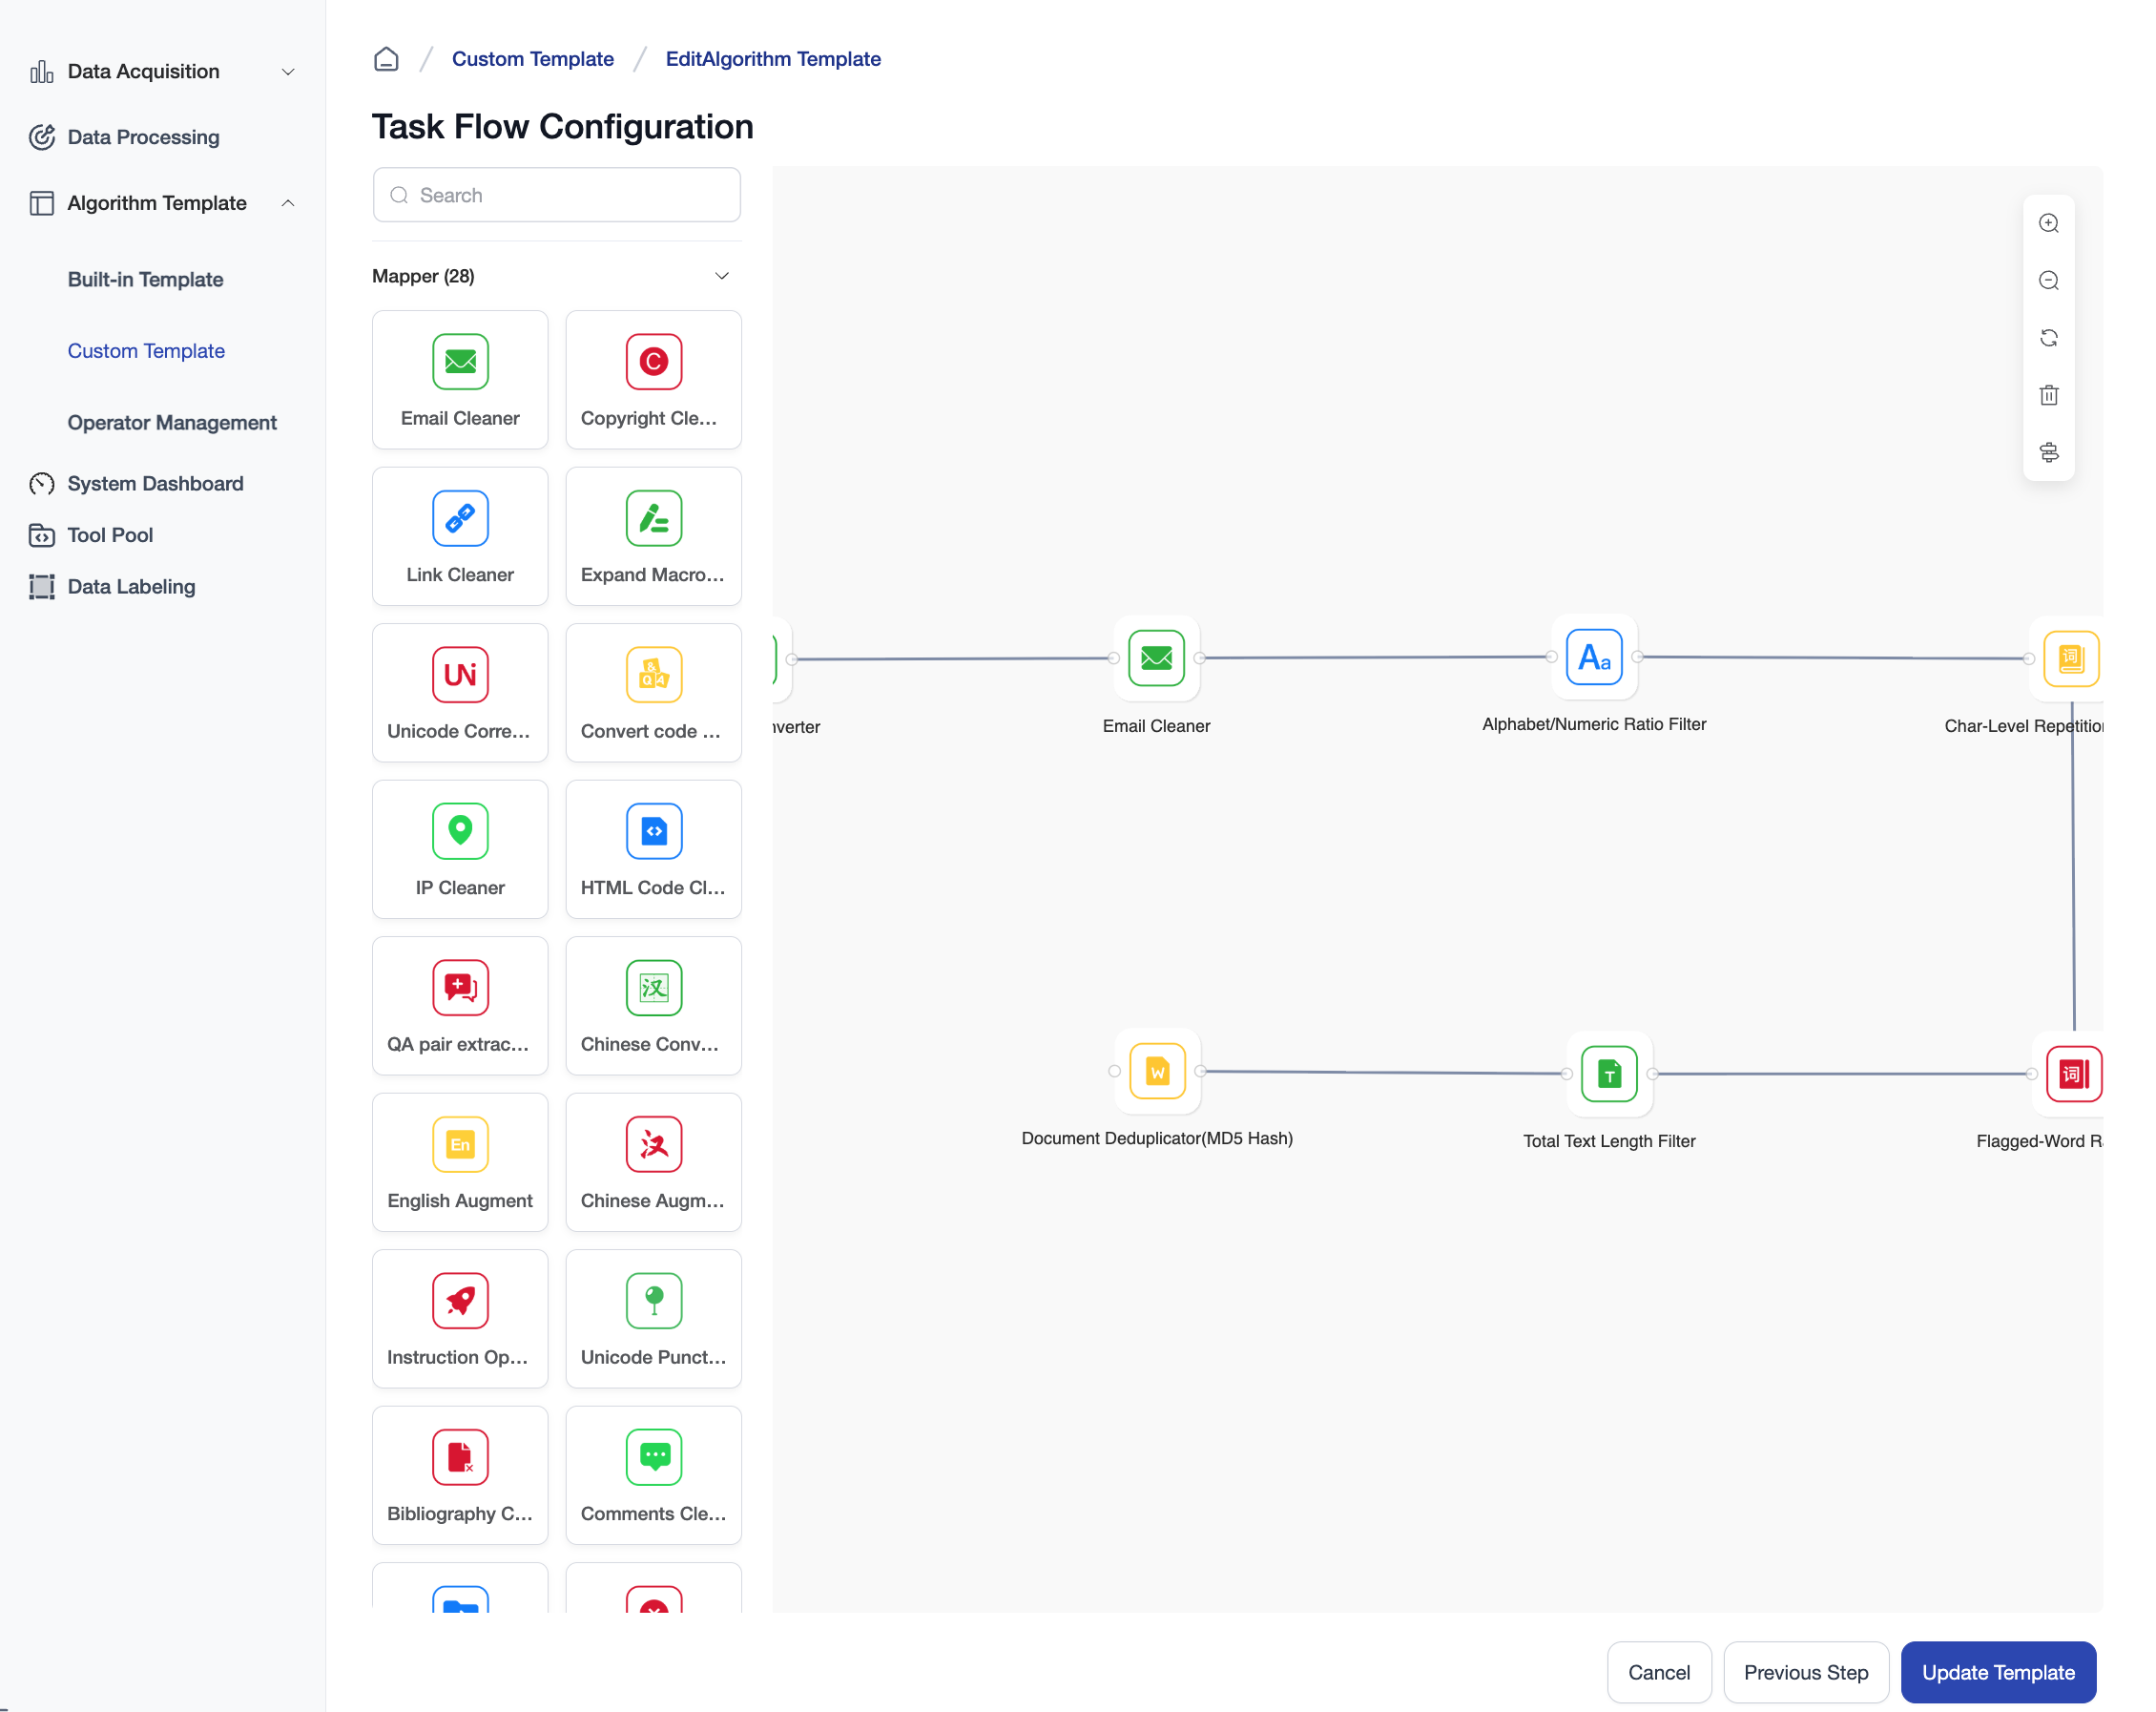Select the Link Cleaner operator card
Viewport: 2156px width, 1712px height.
tap(460, 535)
